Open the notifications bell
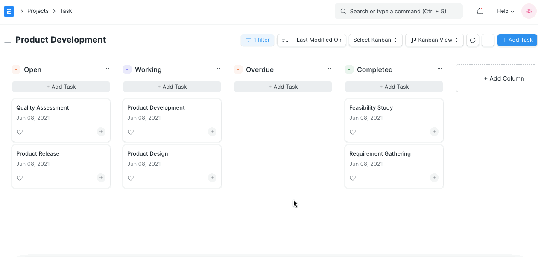This screenshot has height=257, width=538. 480,11
